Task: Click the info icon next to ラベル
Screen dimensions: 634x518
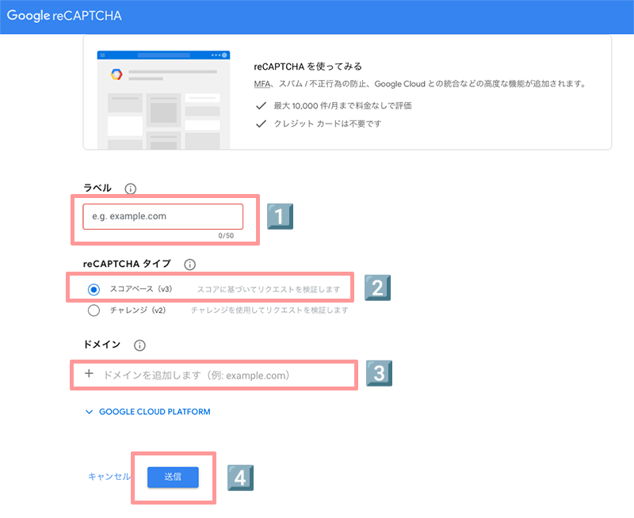Action: point(131,189)
